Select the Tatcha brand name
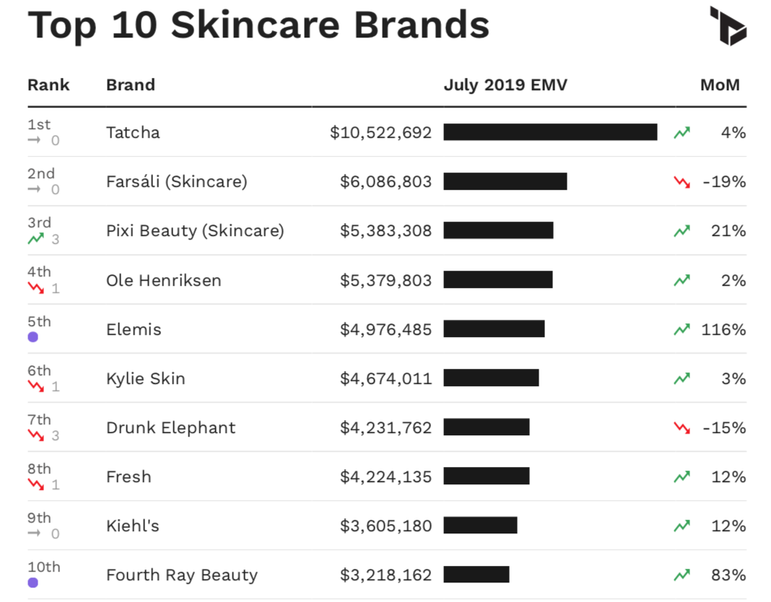Screen dimensions: 771x602 coord(133,133)
